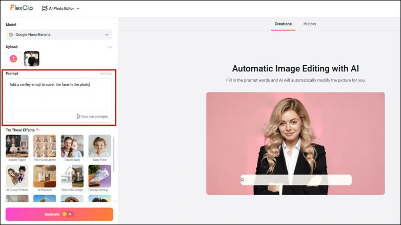Switch to the Creations tab

[x=283, y=24]
